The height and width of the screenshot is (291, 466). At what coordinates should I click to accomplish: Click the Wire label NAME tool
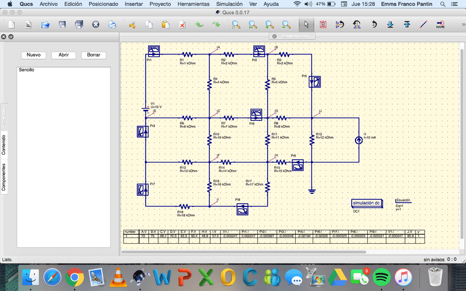(x=440, y=25)
